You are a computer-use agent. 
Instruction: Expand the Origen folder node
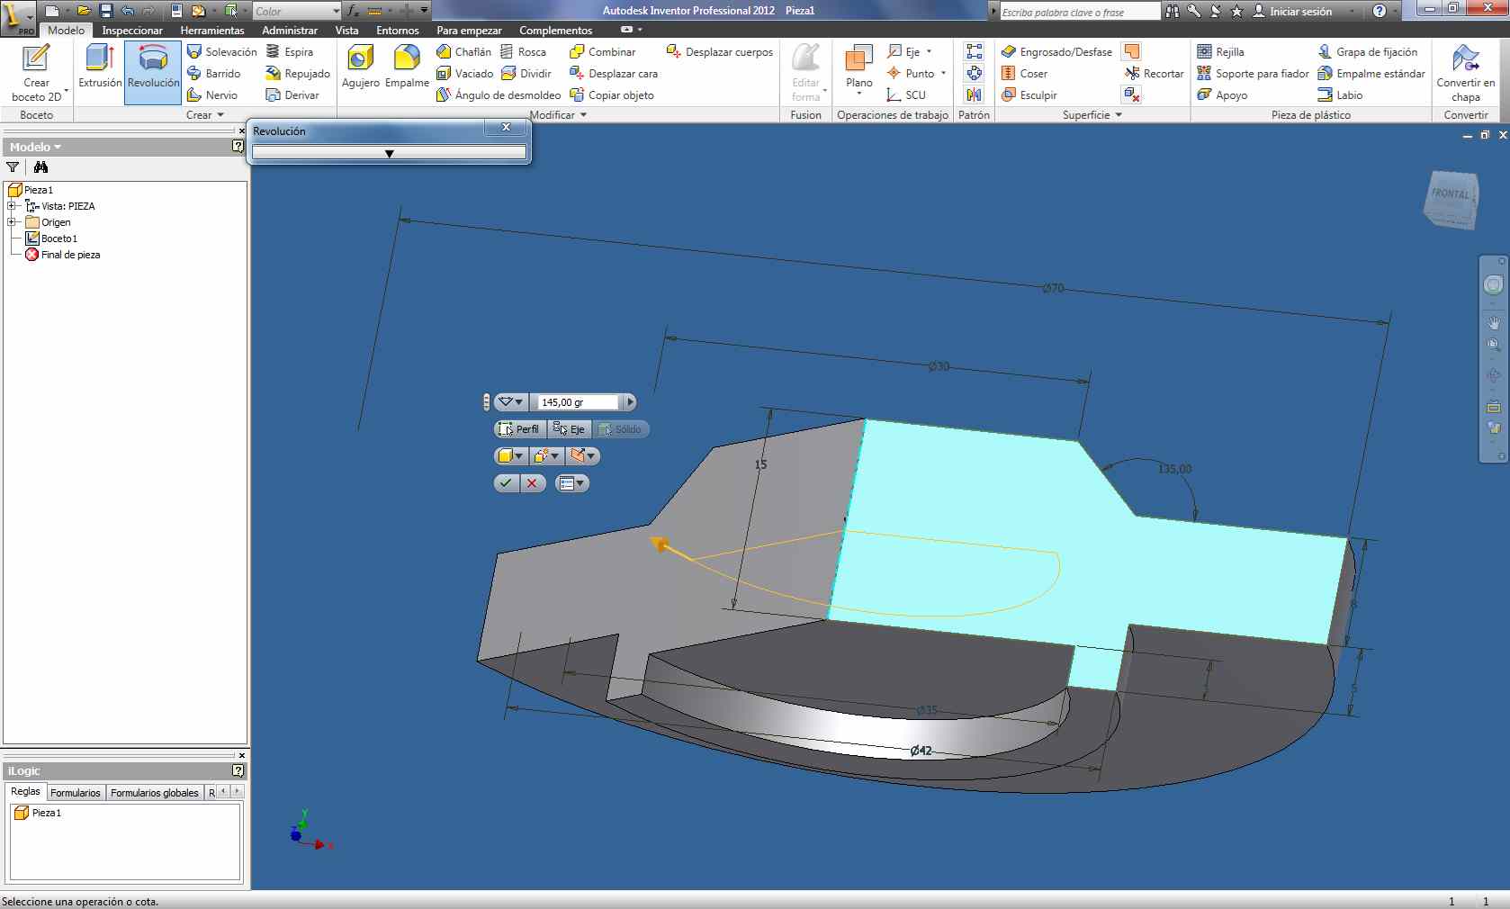(x=12, y=222)
